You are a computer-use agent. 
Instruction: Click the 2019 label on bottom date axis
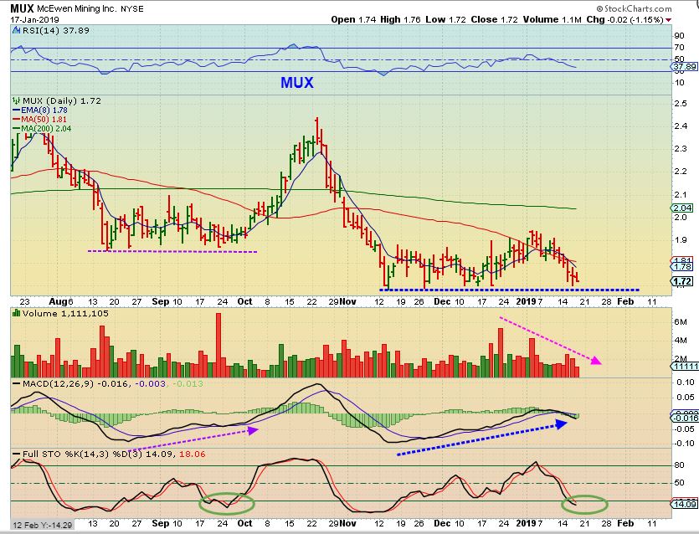526,523
